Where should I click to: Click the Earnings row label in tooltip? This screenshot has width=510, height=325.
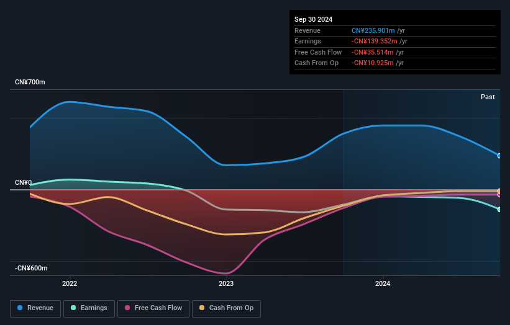[x=307, y=41]
